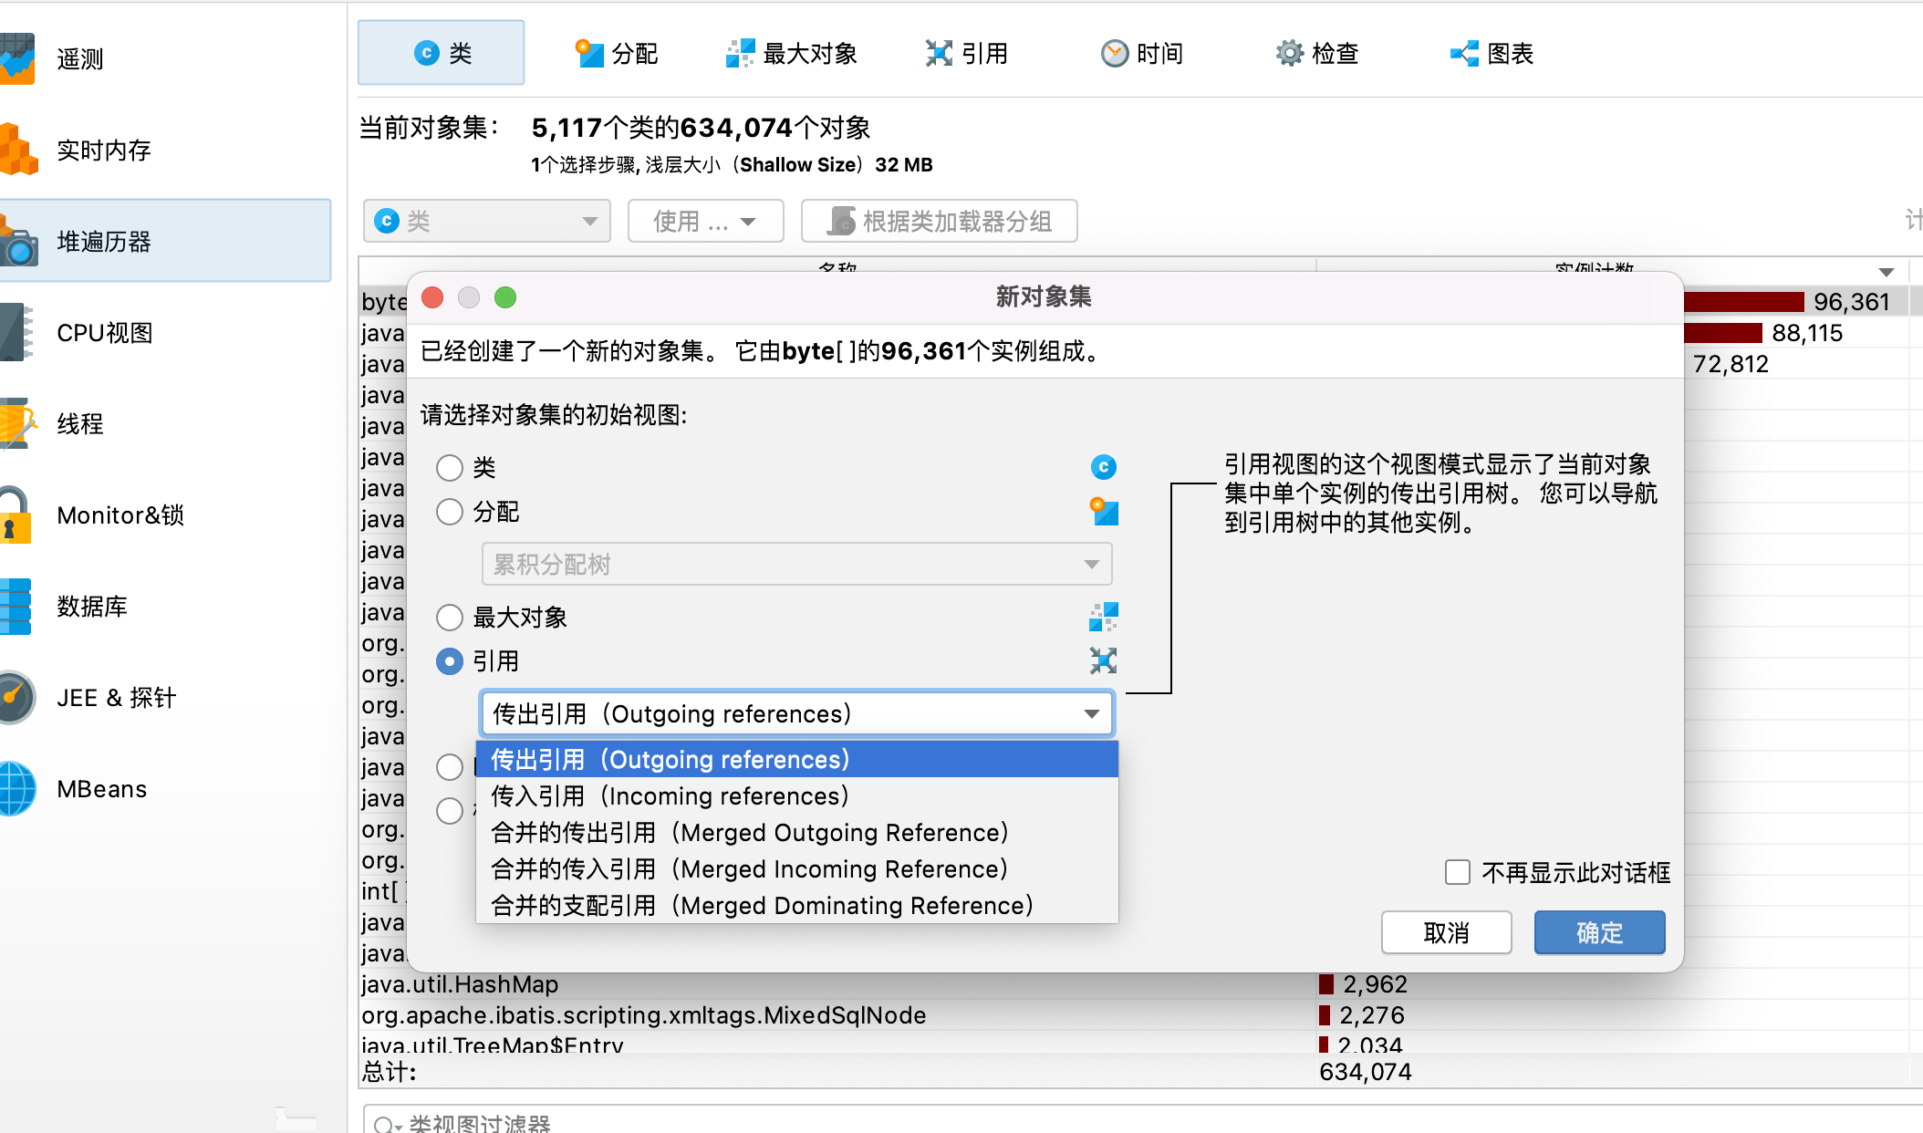Choose 传入引用 (Incoming references) option

coord(670,796)
